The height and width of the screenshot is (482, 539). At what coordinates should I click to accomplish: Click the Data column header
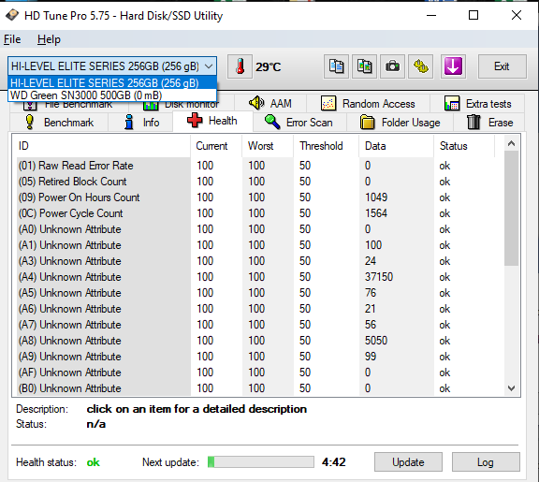(397, 146)
